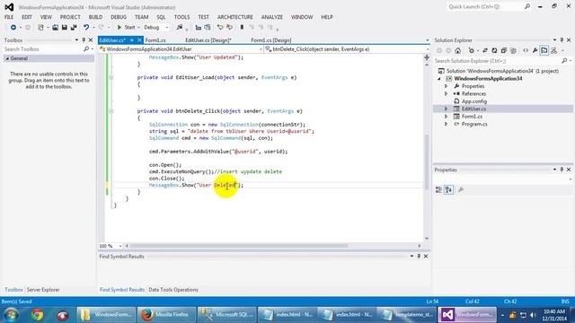Viewport: 575px width, 323px height.
Task: Expand the Program.cs tree node
Action: point(447,124)
